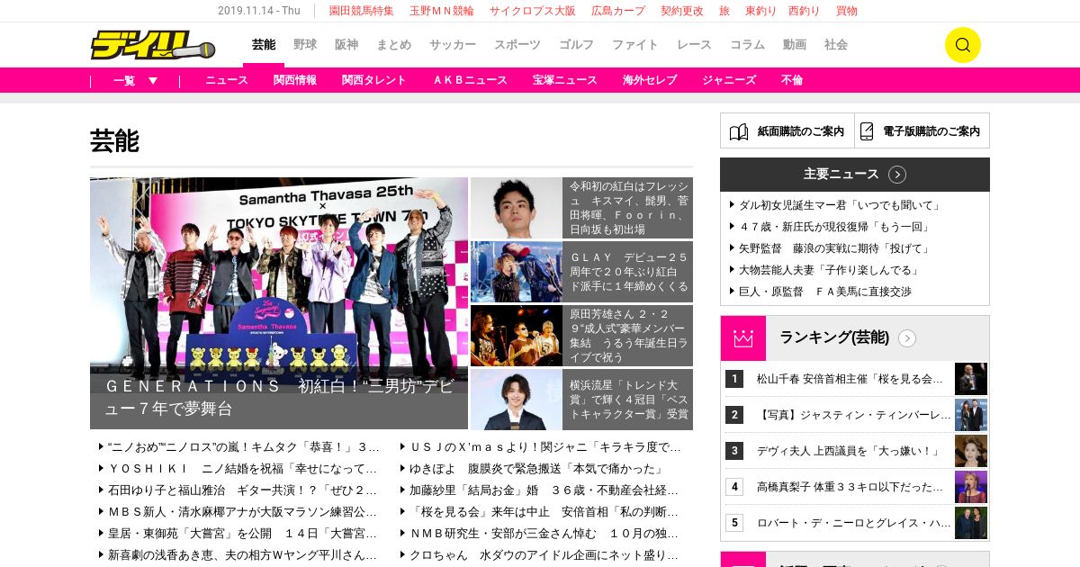The height and width of the screenshot is (567, 1080).
Task: Click the サイクロプス大阪 top link
Action: (x=533, y=11)
